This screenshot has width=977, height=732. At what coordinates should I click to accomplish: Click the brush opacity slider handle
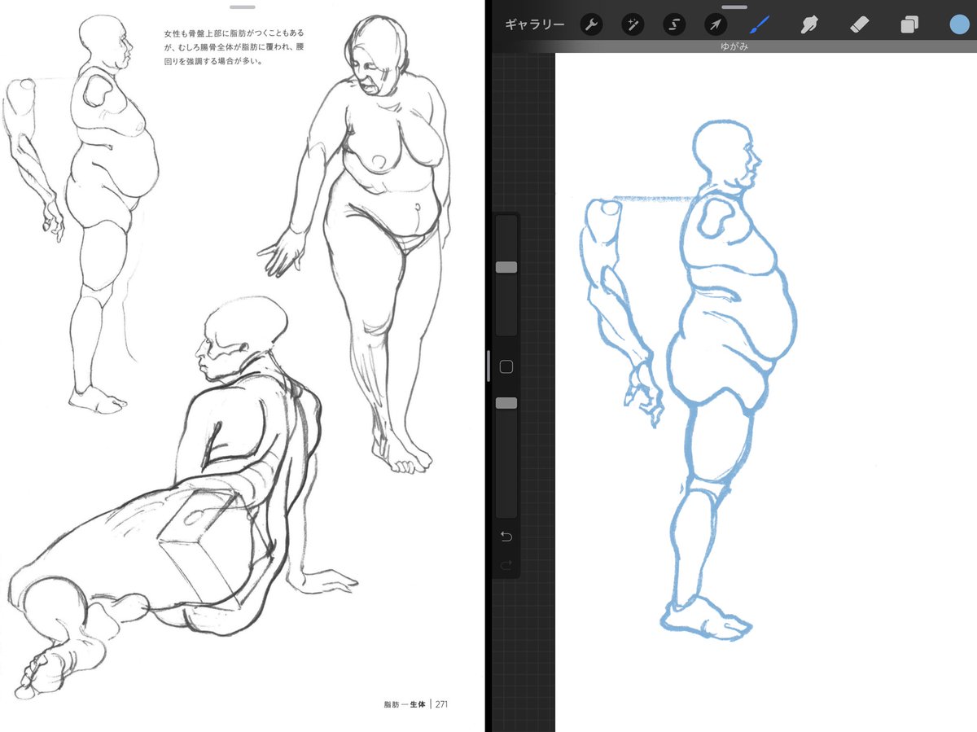click(506, 403)
